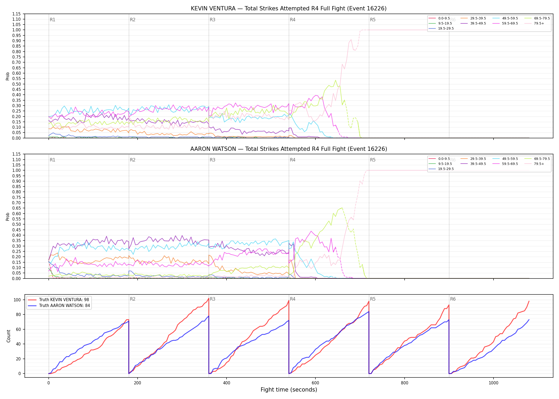
Task: Click the R6 round marker in the Count chart
Action: pos(453,299)
